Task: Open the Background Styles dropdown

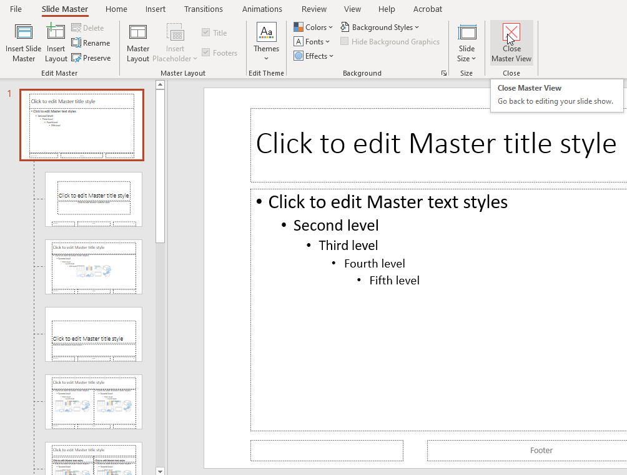Action: click(x=380, y=27)
